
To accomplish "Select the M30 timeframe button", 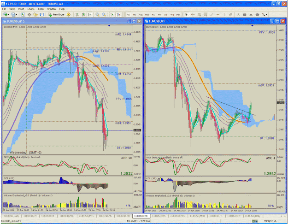I will 147,14.
